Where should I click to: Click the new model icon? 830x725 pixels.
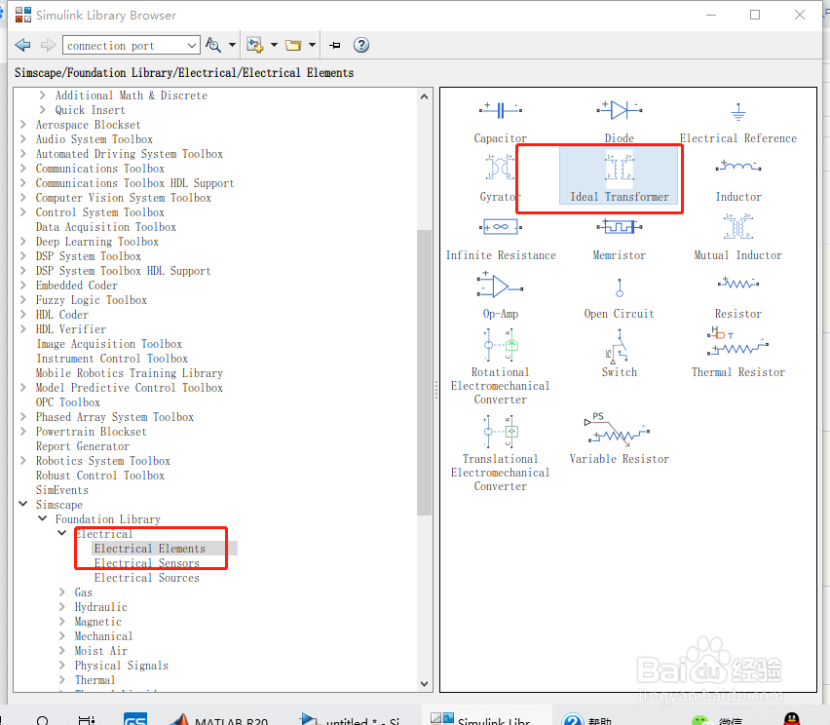coord(255,45)
